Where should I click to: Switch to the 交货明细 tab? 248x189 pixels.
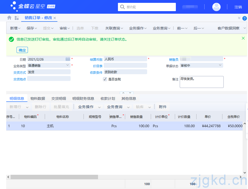[x=58, y=99]
